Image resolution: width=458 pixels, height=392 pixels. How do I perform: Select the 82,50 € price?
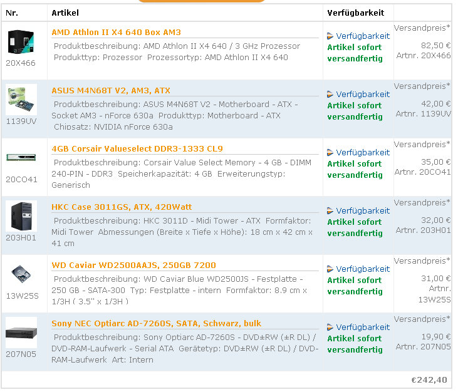436,46
